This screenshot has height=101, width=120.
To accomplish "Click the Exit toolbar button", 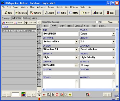I will tap(110, 13).
